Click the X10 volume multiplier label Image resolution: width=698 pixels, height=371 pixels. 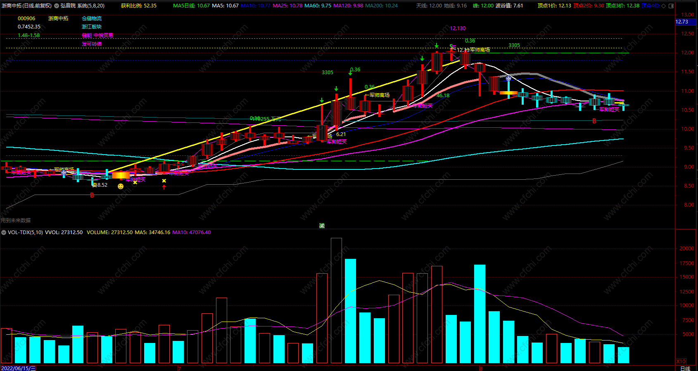tap(681, 361)
